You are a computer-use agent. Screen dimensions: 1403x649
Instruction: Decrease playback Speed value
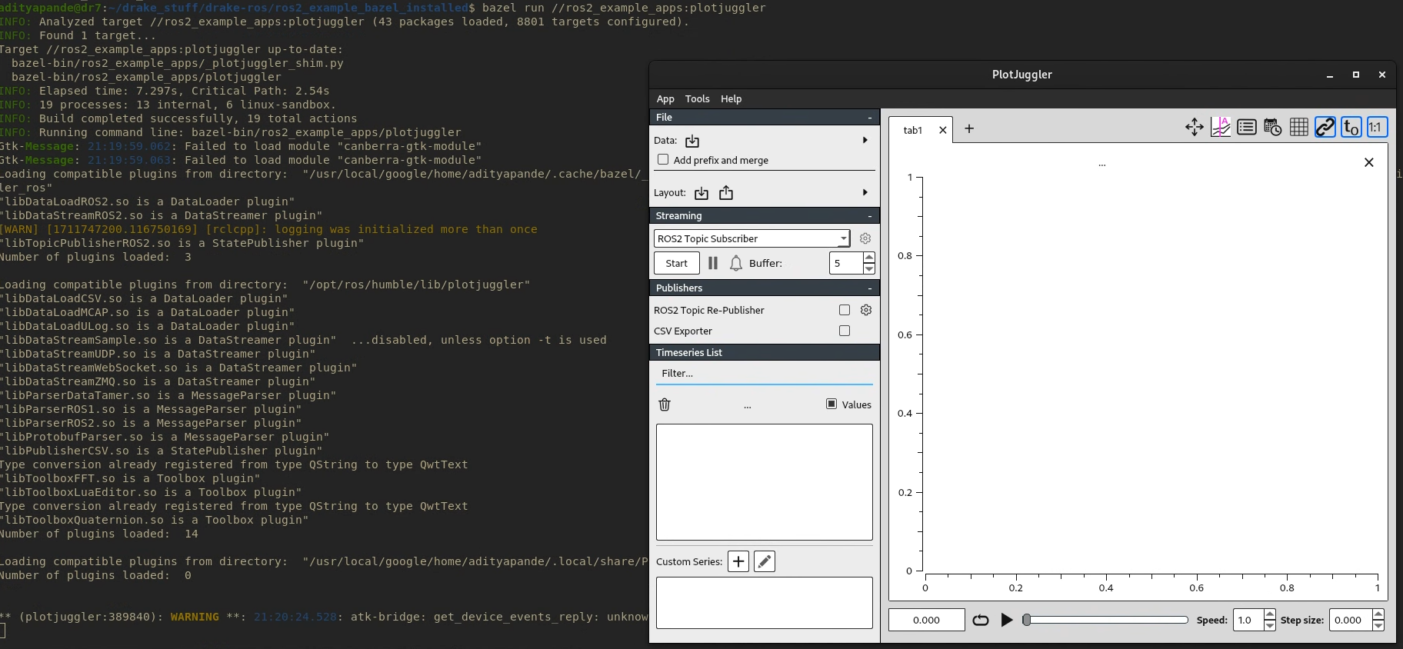1270,625
